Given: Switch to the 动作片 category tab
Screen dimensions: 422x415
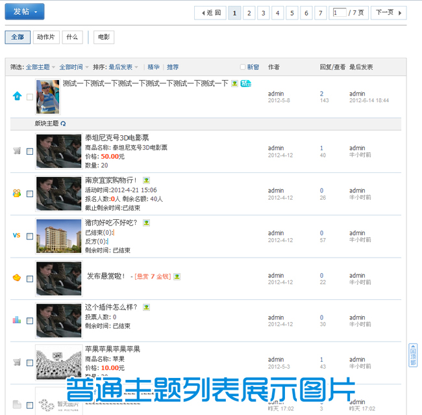Looking at the screenshot, I should (46, 37).
